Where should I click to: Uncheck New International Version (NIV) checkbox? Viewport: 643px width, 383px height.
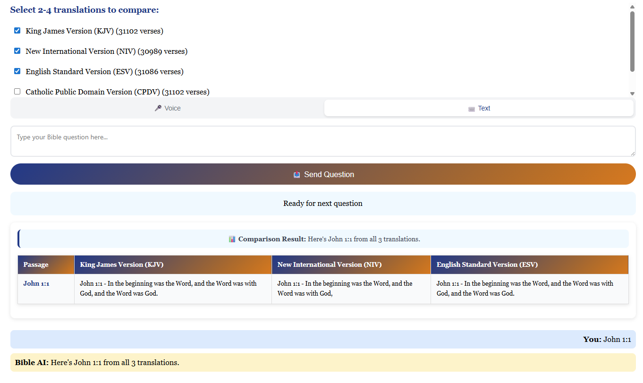coord(17,51)
